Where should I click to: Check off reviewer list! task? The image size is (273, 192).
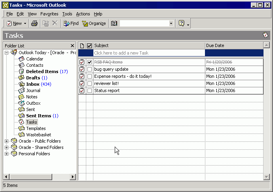coord(89,83)
